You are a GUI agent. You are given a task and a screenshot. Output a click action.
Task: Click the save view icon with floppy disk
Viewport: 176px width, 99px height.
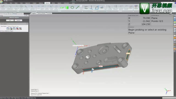coord(11,29)
